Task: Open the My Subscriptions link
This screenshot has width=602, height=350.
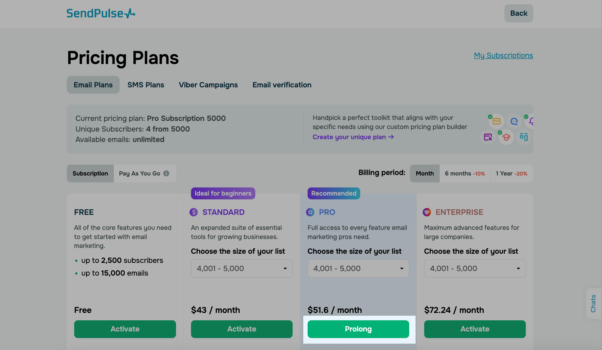Action: (503, 55)
